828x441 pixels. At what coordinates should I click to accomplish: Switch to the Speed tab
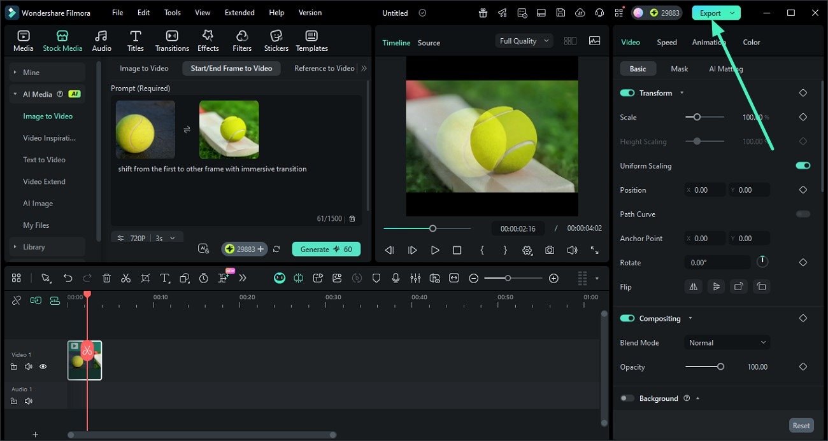click(667, 42)
